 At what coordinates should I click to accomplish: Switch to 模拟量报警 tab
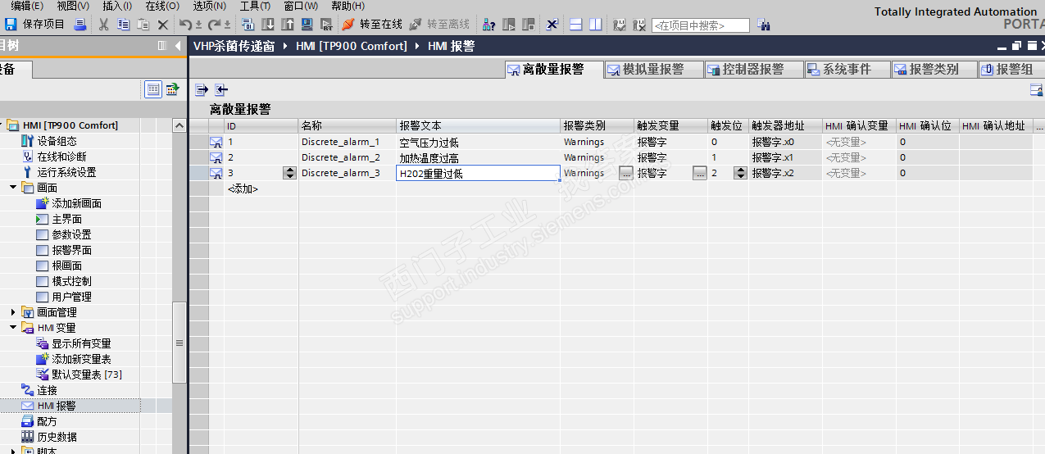(653, 70)
